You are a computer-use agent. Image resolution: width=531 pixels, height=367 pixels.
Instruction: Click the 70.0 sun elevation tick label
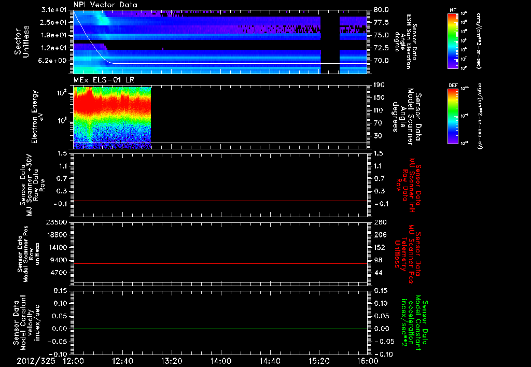(x=381, y=61)
